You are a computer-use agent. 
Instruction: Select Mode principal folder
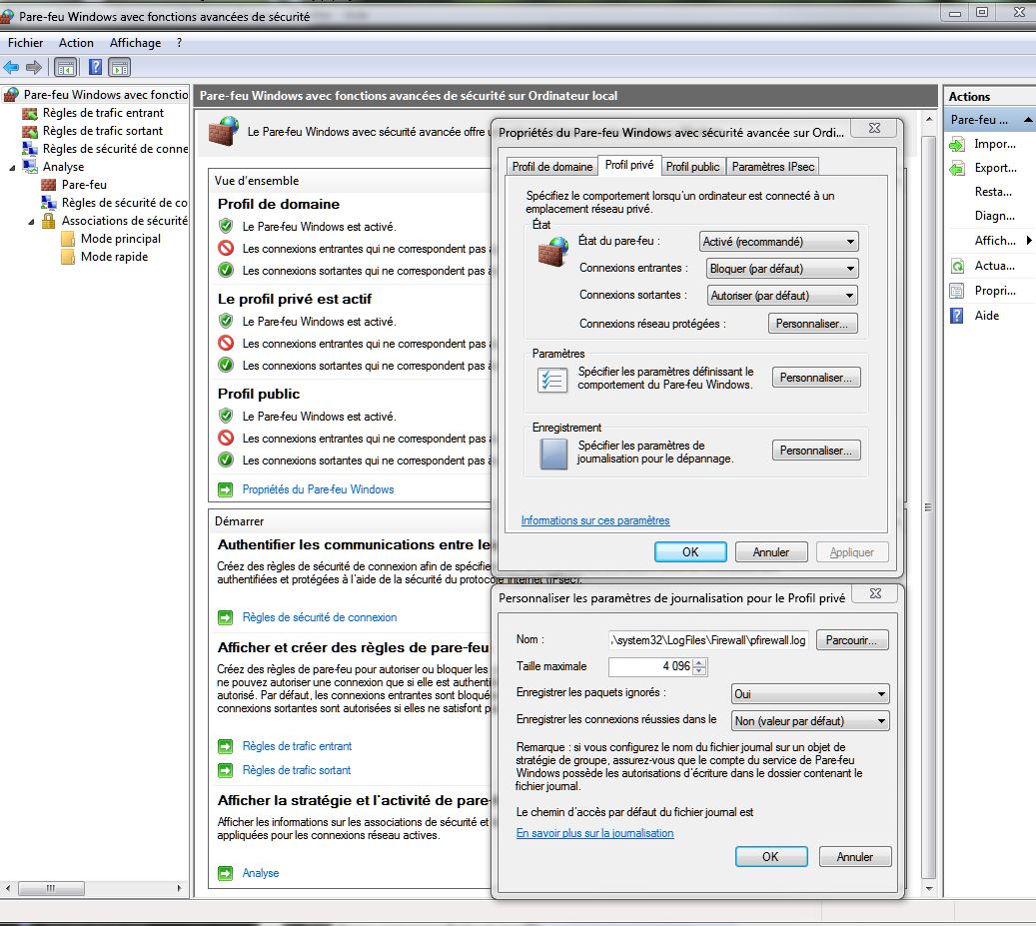click(120, 239)
